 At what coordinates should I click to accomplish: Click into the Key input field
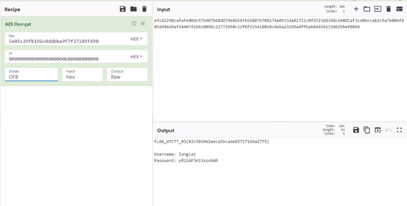(67, 39)
